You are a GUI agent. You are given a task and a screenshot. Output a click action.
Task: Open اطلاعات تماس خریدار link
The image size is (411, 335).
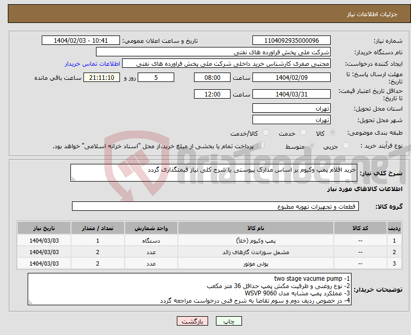pyautogui.click(x=92, y=64)
